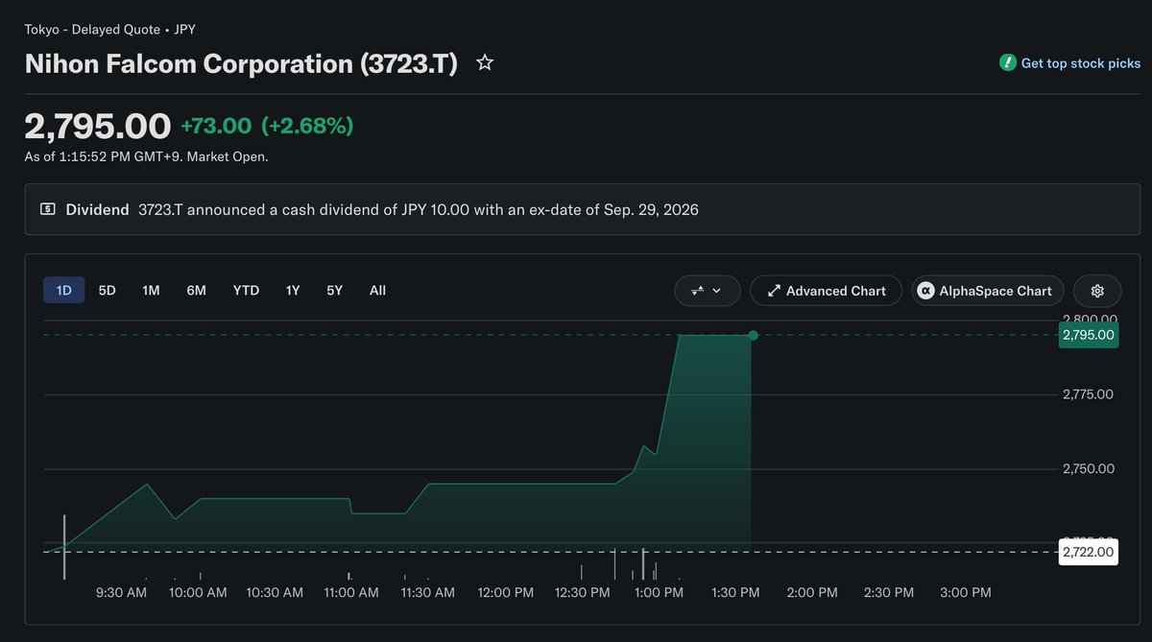Select the 5Y range tab
This screenshot has width=1152, height=642.
point(334,290)
